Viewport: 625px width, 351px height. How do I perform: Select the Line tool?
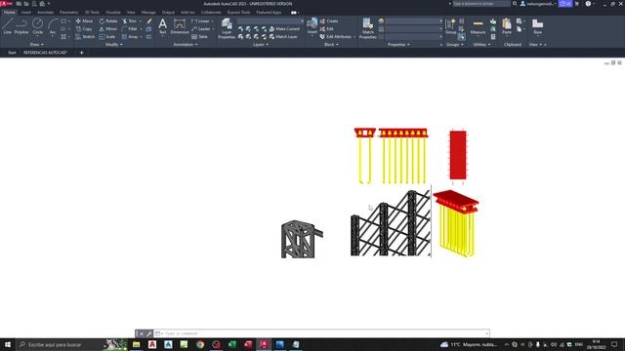7,26
